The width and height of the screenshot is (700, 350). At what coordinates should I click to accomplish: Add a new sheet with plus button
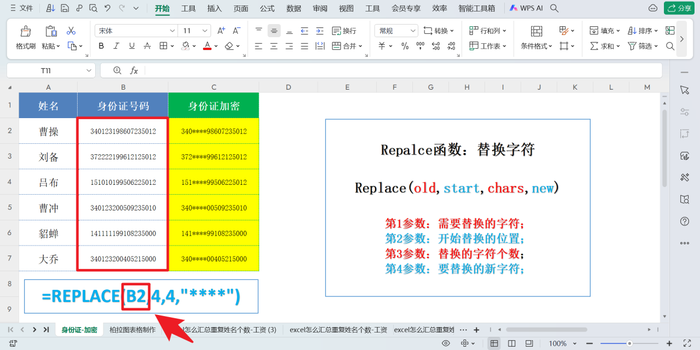coord(476,330)
